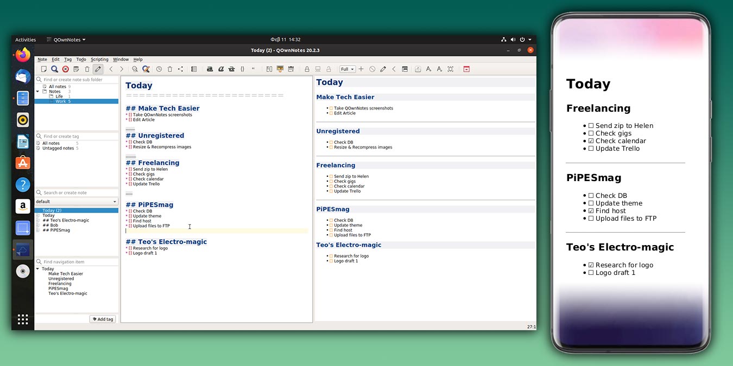Apply strikethrough formatting from the toolbar
This screenshot has height=366, width=733.
pyautogui.click(x=231, y=69)
